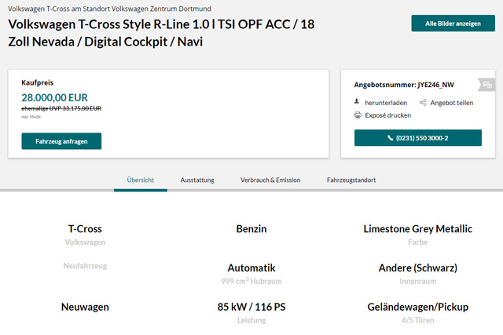Click the printer icon for Exposé drucken
This screenshot has height=335, width=503.
pyautogui.click(x=358, y=115)
